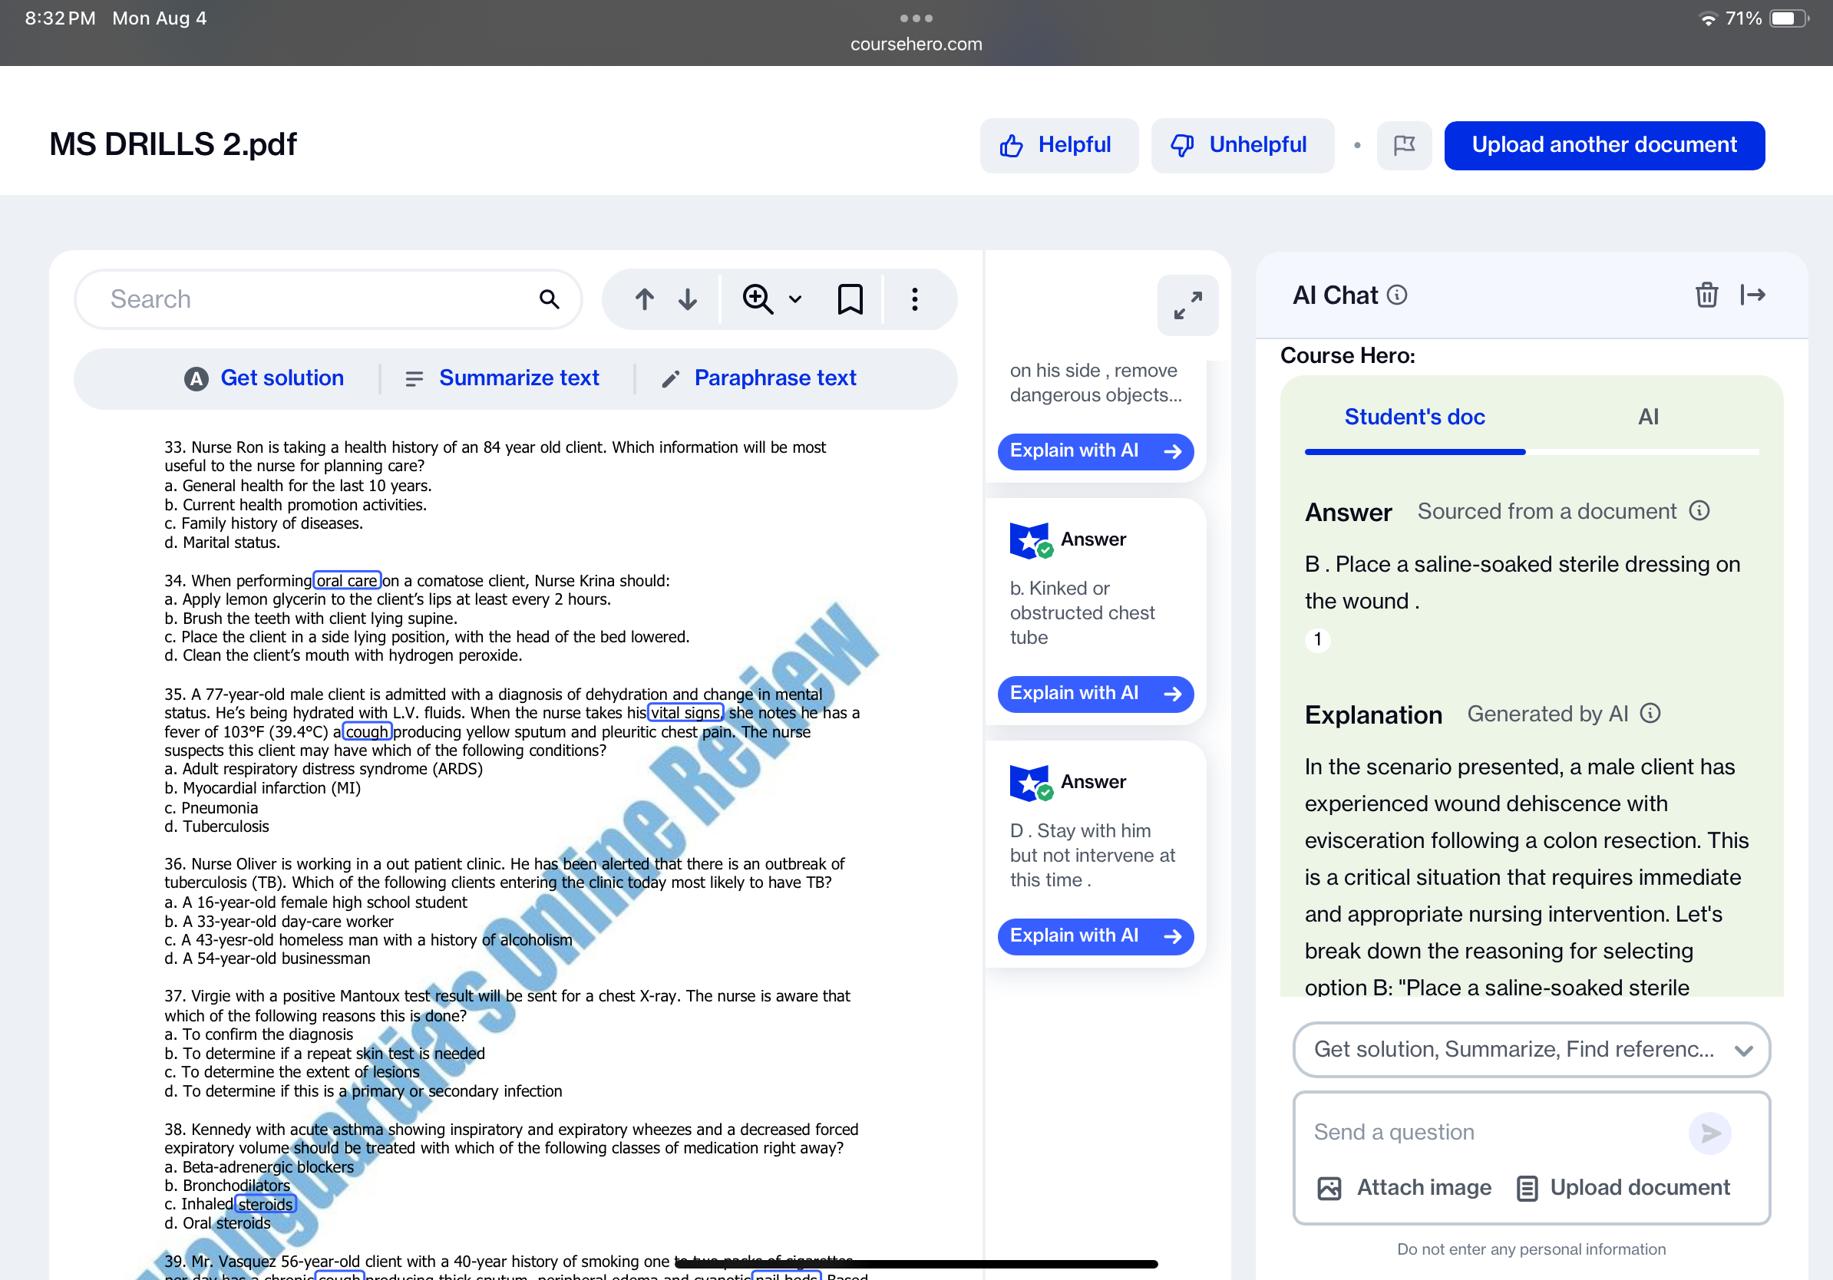Click the search magnifier icon

pyautogui.click(x=549, y=299)
